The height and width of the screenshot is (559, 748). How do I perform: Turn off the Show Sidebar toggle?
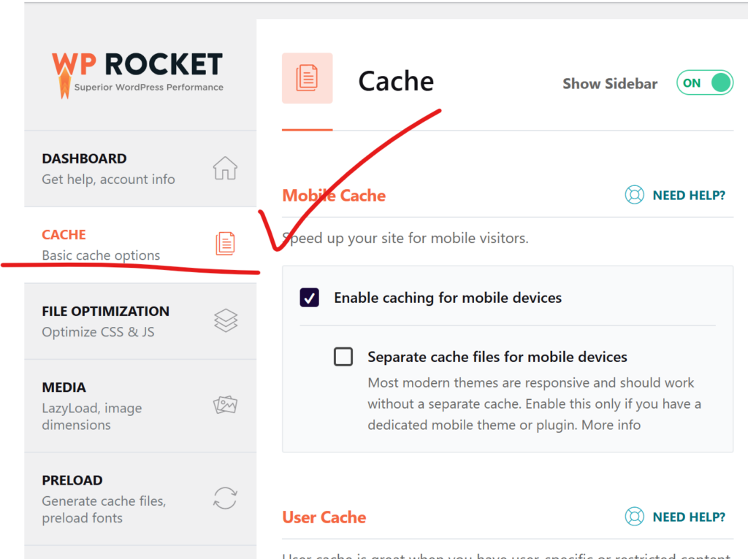coord(705,82)
